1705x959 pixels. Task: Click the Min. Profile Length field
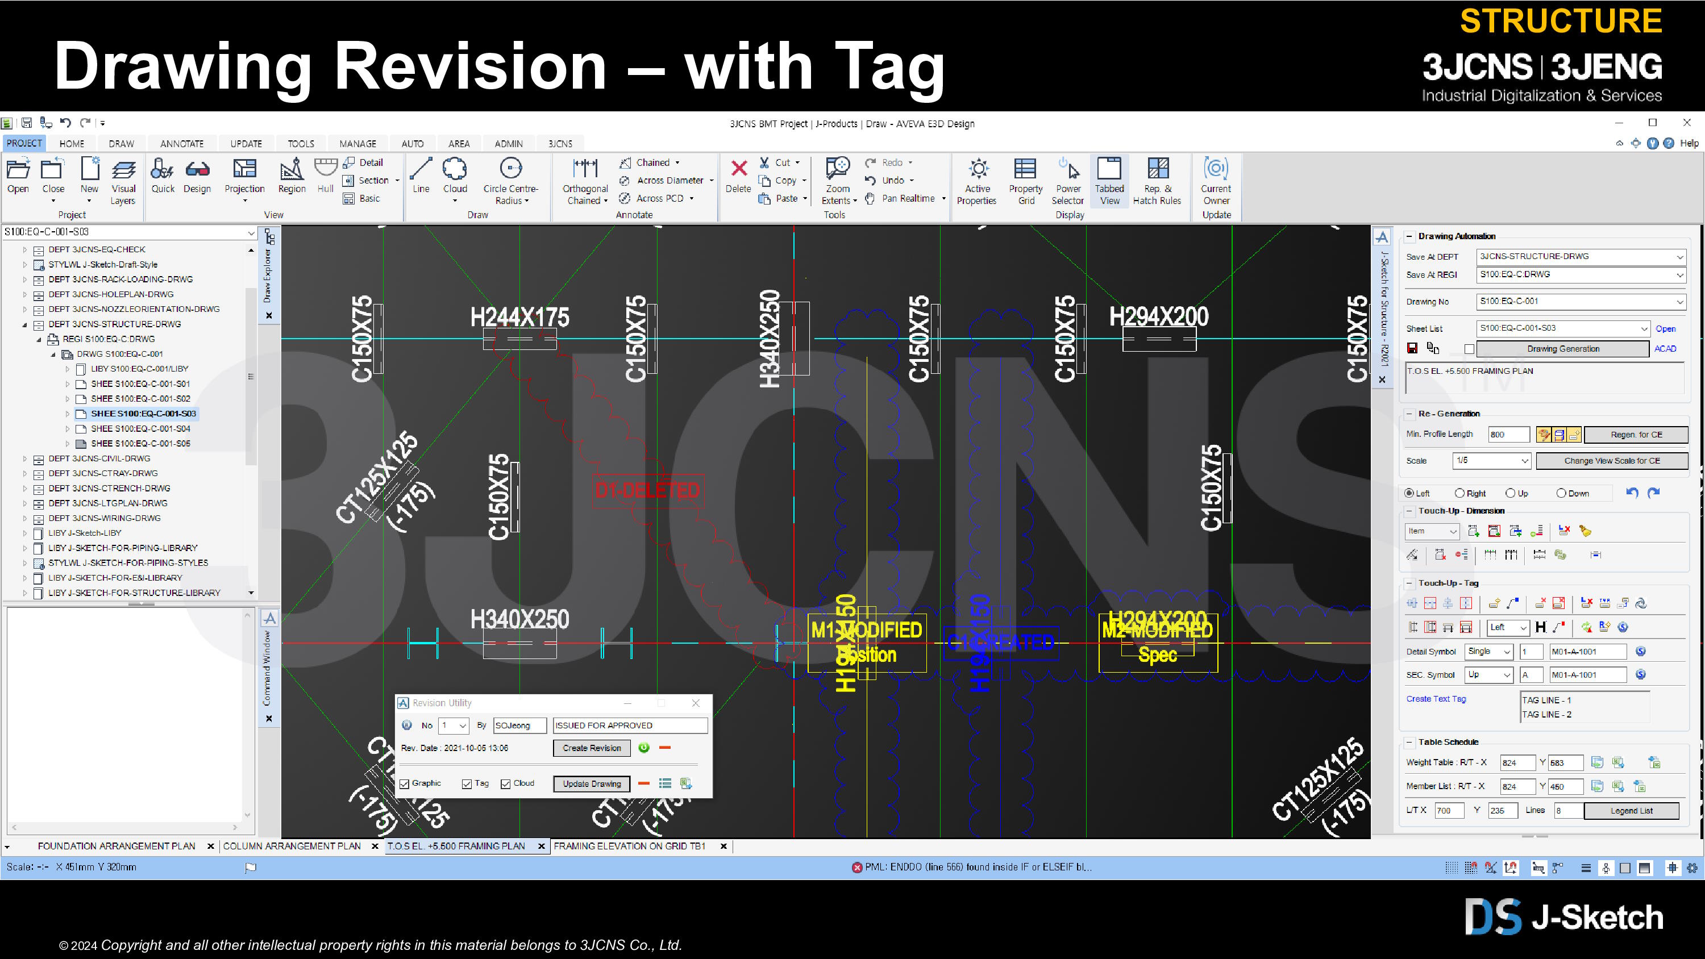1508,435
